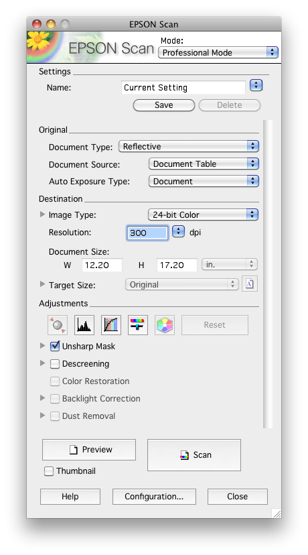Open the settings Name list arrow button
Image resolution: width=308 pixels, height=555 pixels.
click(256, 85)
